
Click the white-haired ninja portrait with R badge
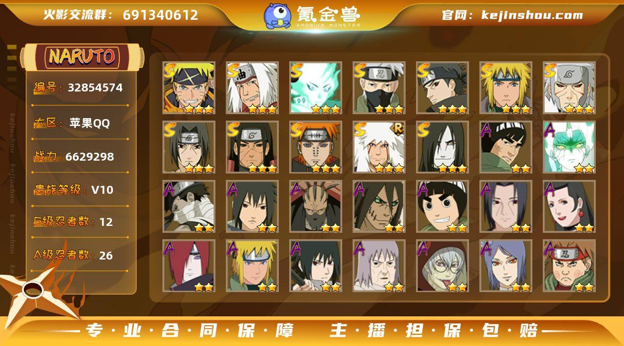pos(379,147)
